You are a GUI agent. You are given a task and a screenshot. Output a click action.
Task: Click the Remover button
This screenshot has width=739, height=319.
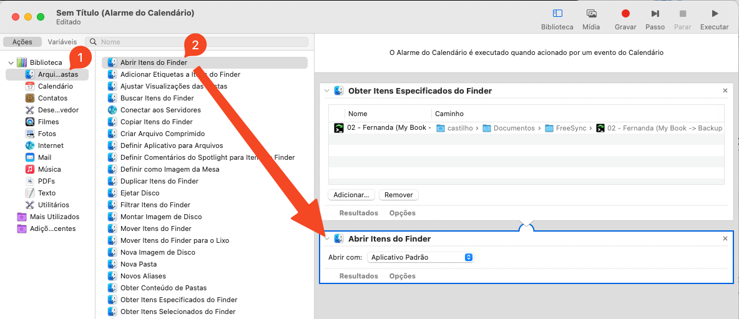(398, 195)
